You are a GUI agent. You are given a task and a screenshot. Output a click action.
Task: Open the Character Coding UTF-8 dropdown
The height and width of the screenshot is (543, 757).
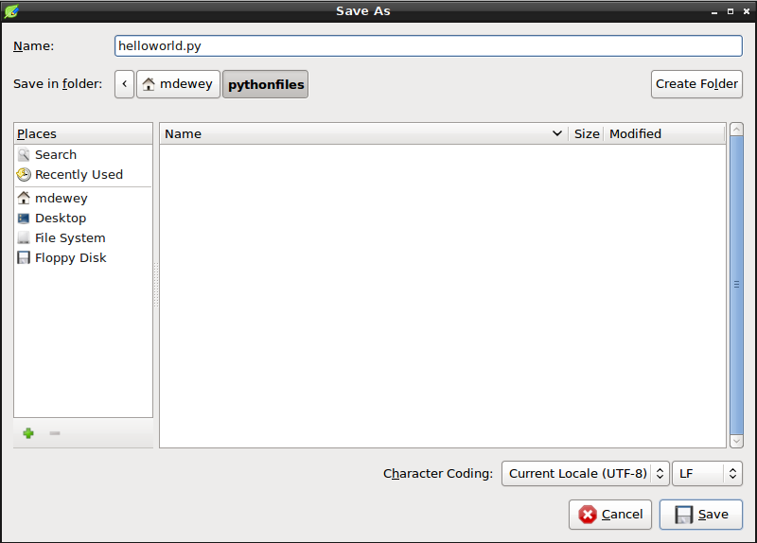586,474
